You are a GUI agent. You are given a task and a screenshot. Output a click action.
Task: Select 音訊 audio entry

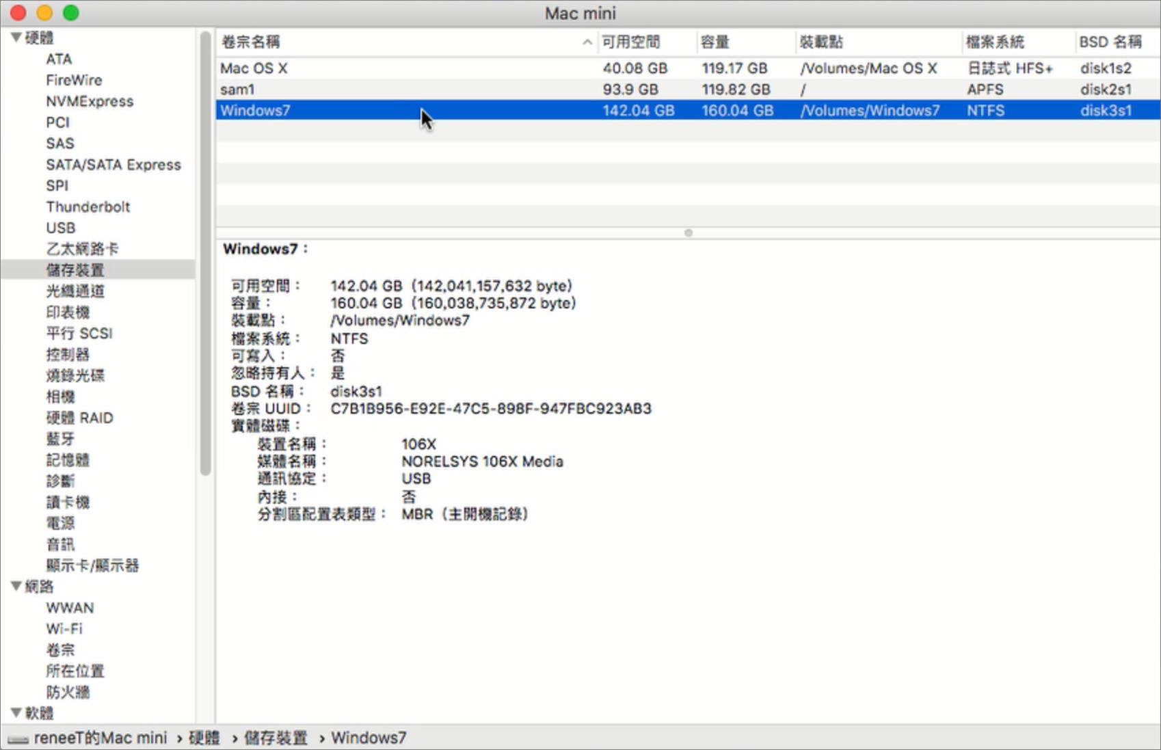(x=60, y=545)
